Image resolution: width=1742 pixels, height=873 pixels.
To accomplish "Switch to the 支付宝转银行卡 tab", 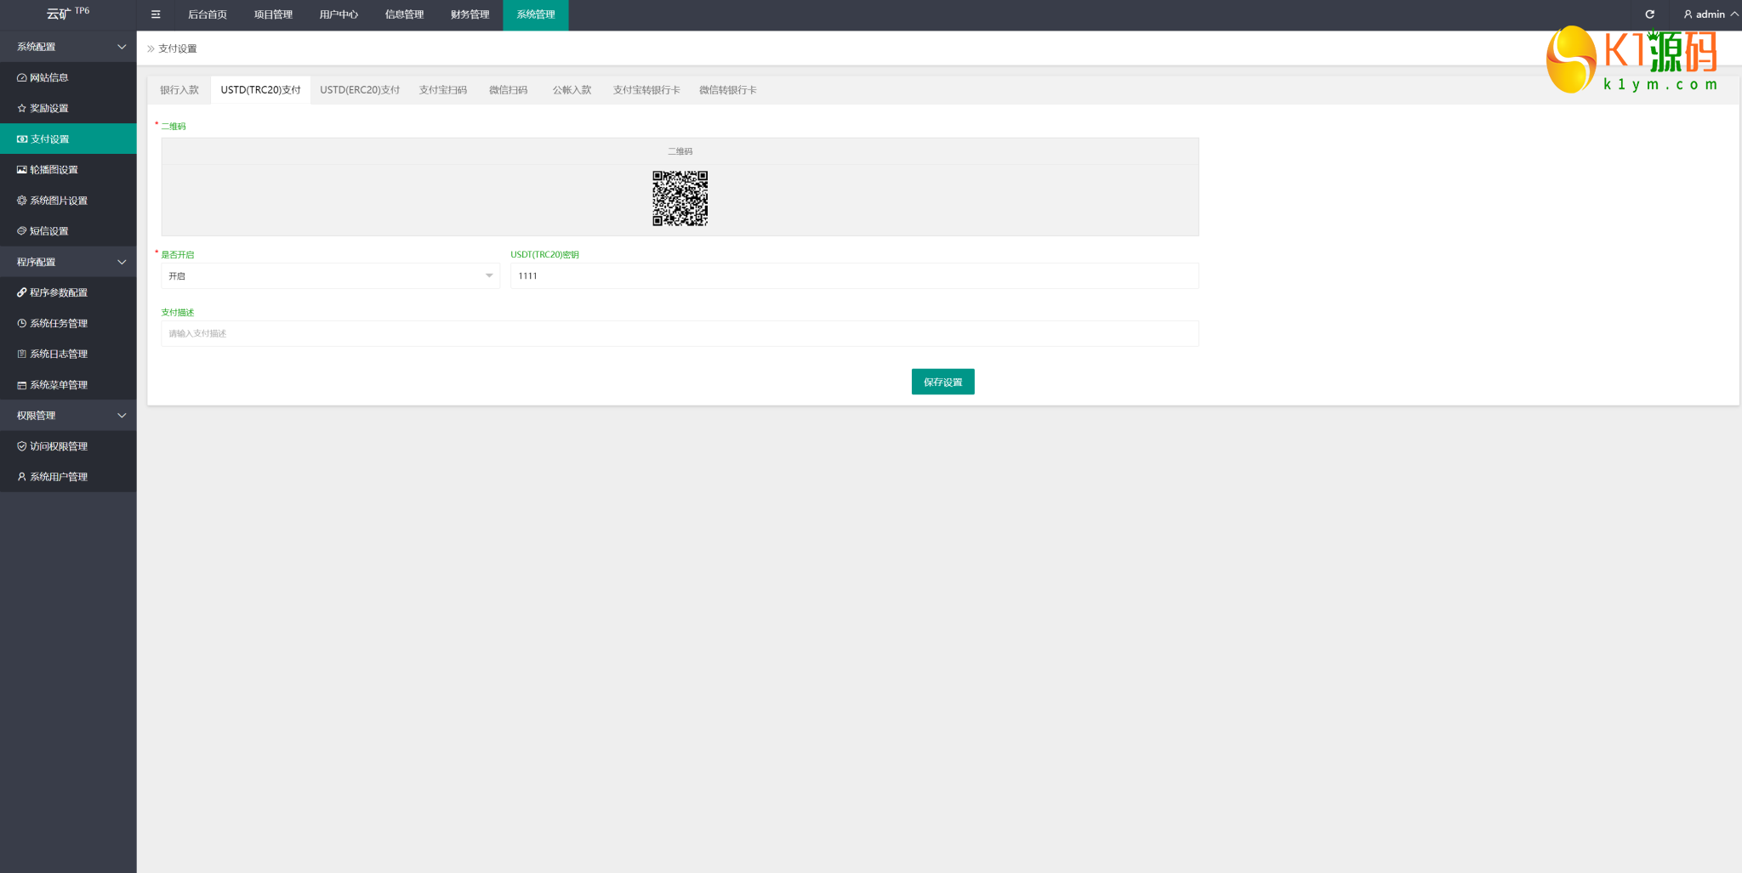I will coord(646,90).
